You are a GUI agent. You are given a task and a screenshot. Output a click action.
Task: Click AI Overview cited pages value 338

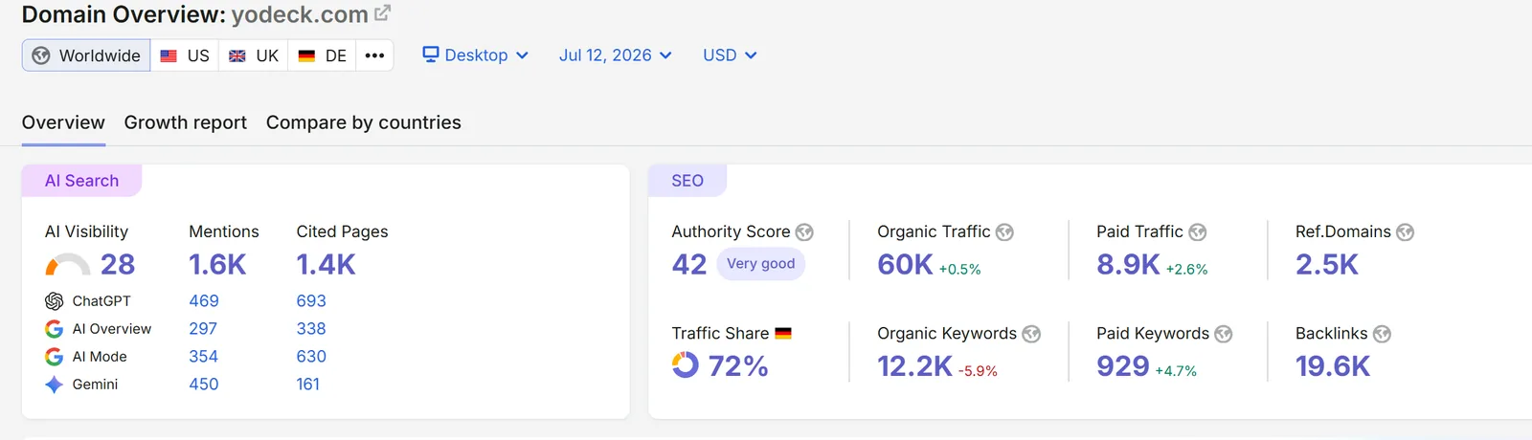coord(311,329)
